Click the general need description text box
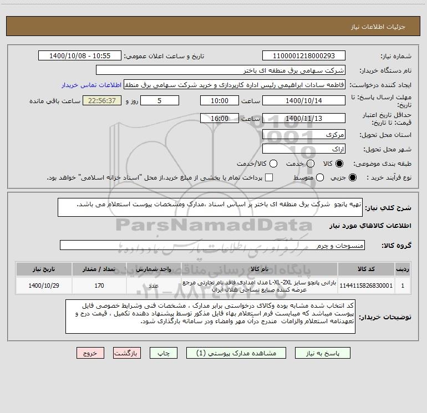 coord(210,207)
